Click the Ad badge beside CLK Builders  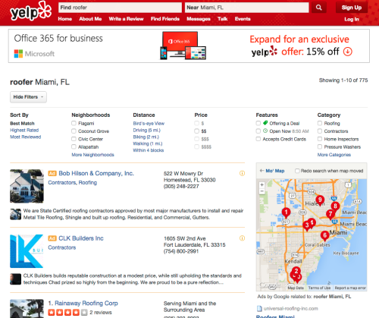point(52,238)
